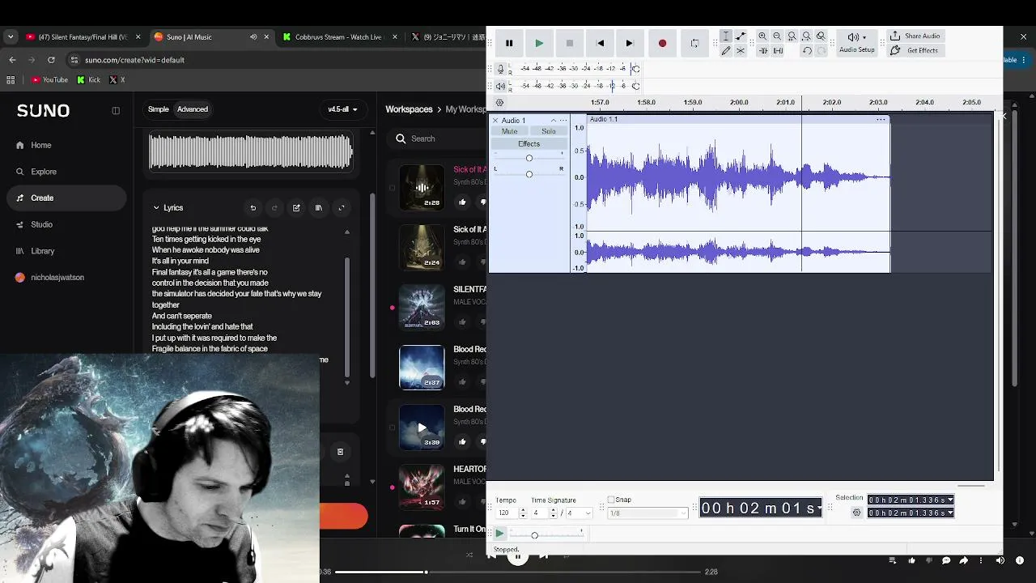Trim audio outside selection
Screen dimensions: 1036x583
click(x=762, y=50)
